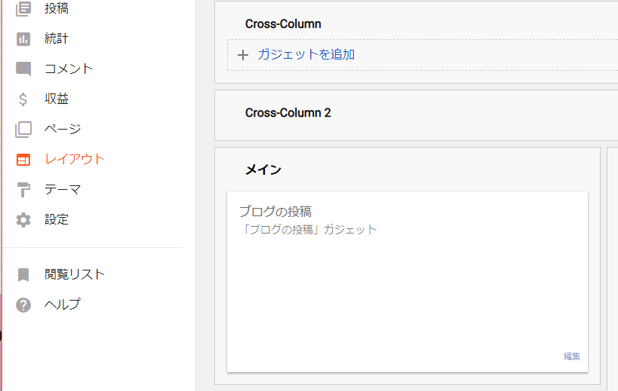This screenshot has height=391, width=618.
Task: Click 編集 on the blog posts gadget
Action: [x=571, y=356]
